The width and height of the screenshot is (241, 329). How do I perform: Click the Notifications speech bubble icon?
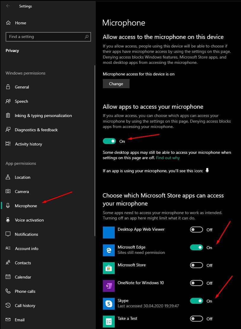point(8,234)
